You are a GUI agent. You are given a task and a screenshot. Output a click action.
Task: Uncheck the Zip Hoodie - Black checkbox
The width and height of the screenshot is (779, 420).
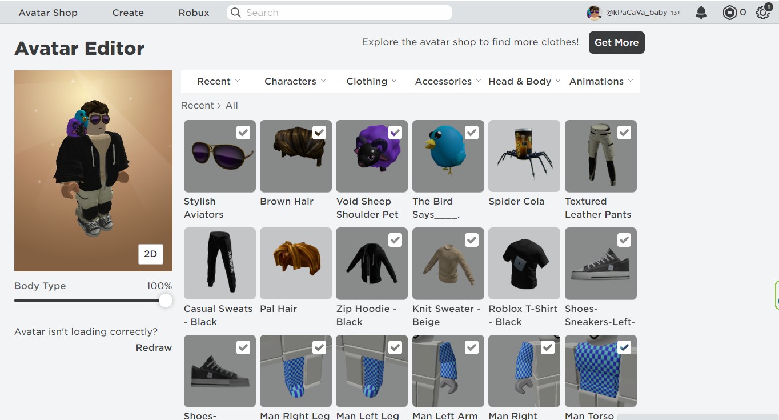[x=395, y=240]
